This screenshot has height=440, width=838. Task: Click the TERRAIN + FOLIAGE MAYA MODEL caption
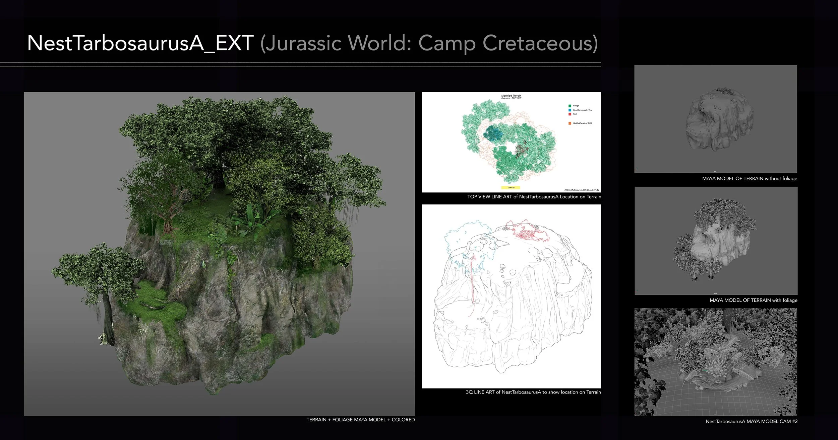click(x=360, y=420)
